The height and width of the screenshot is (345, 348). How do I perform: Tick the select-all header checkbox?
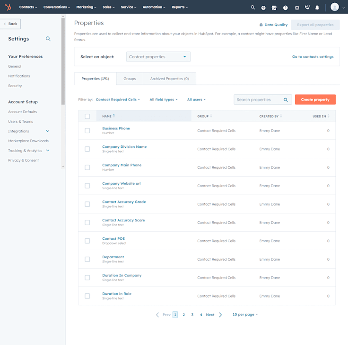(x=87, y=116)
